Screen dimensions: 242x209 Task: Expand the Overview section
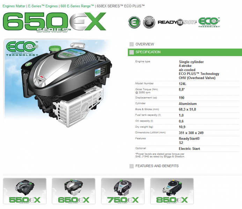[145, 44]
